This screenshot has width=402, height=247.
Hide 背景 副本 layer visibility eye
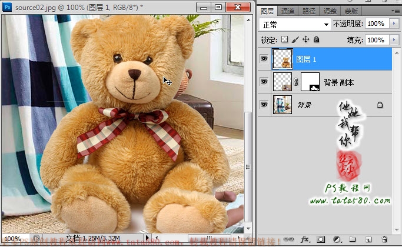tap(264, 82)
